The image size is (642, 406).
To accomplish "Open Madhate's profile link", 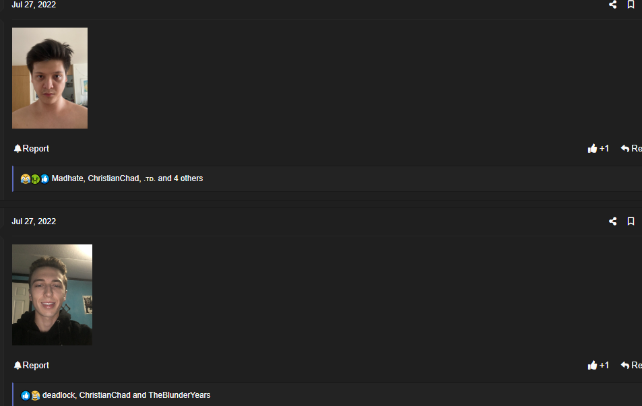I will tap(67, 178).
